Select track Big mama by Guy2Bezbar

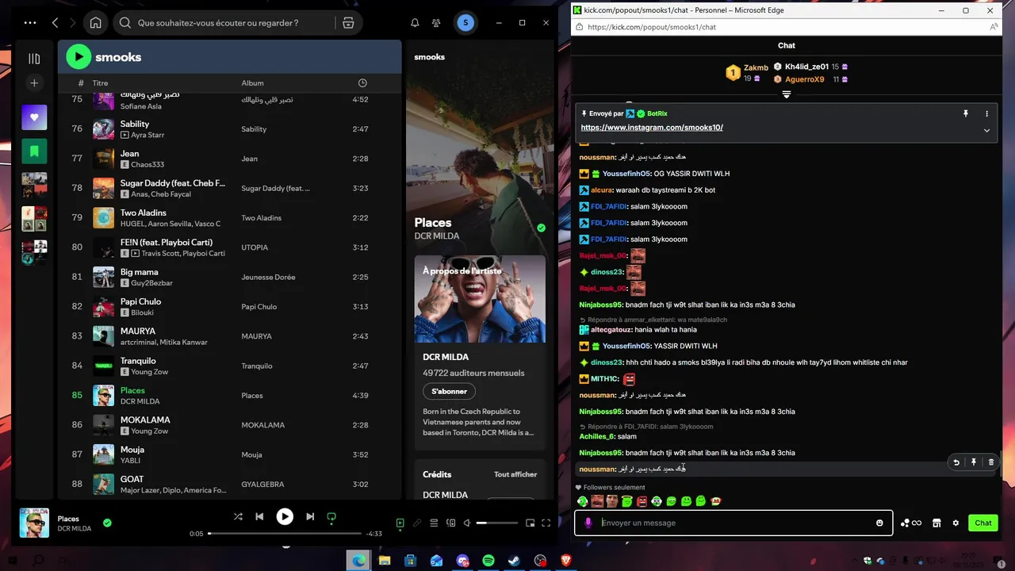230,277
